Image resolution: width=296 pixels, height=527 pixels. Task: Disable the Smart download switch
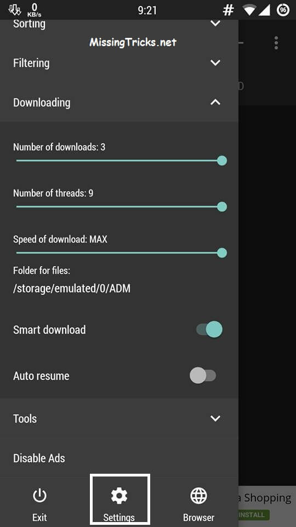209,329
